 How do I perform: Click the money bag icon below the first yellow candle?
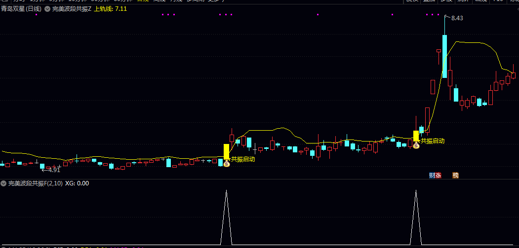[226, 163]
